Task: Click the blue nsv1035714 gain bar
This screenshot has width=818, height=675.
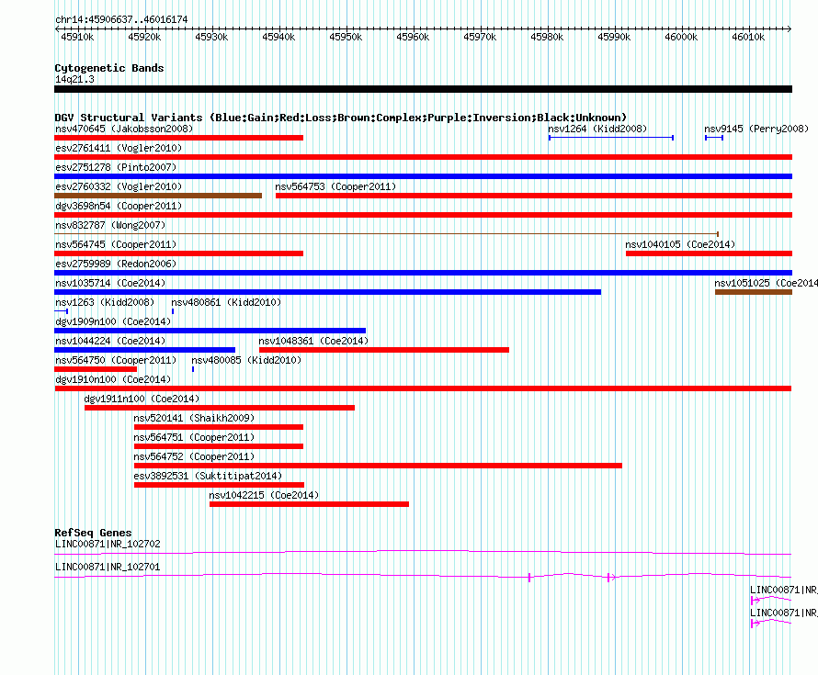Action: coord(327,292)
